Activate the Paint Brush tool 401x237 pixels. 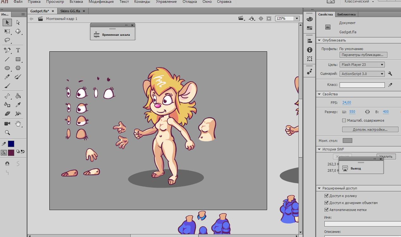click(x=18, y=77)
